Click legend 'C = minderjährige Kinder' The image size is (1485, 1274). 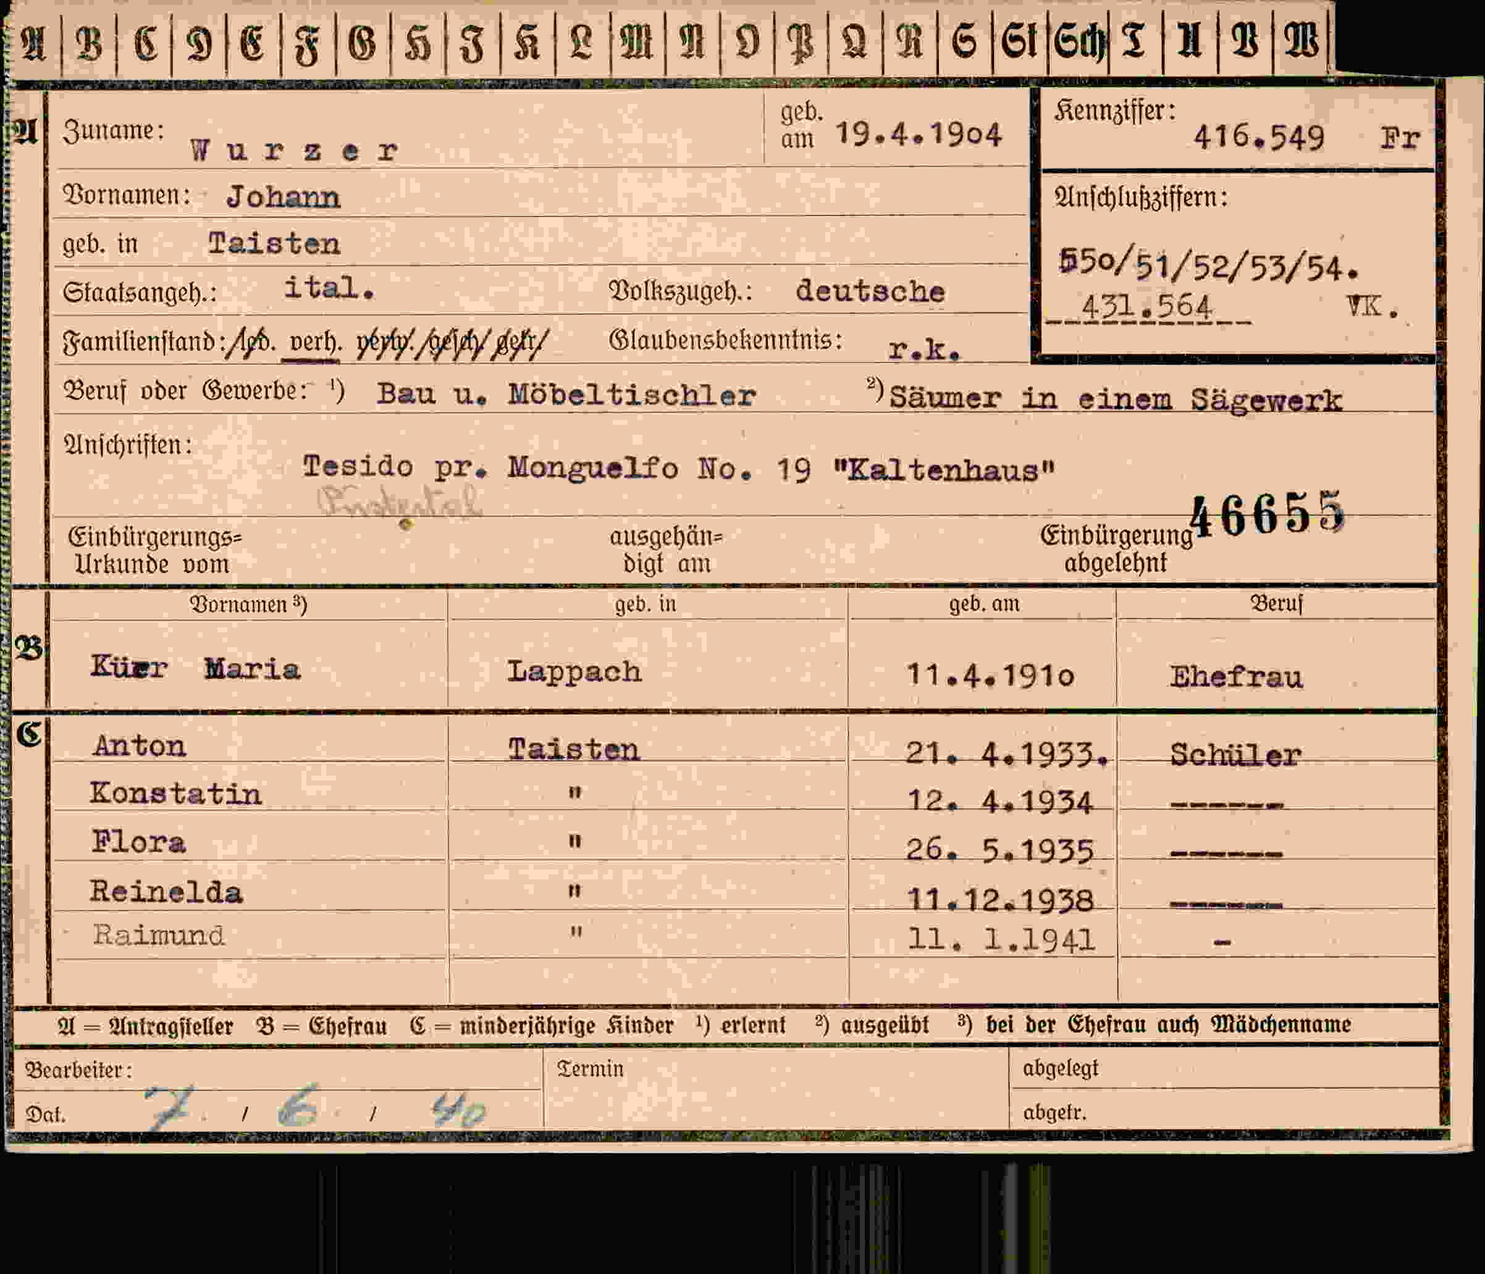pyautogui.click(x=542, y=1025)
